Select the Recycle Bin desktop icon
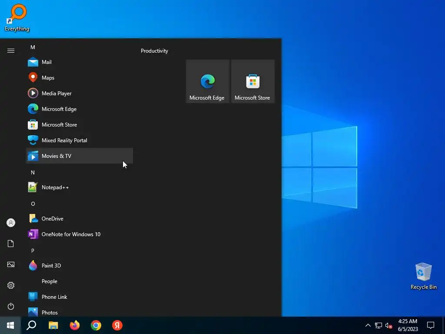This screenshot has width=445, height=334. (423, 276)
